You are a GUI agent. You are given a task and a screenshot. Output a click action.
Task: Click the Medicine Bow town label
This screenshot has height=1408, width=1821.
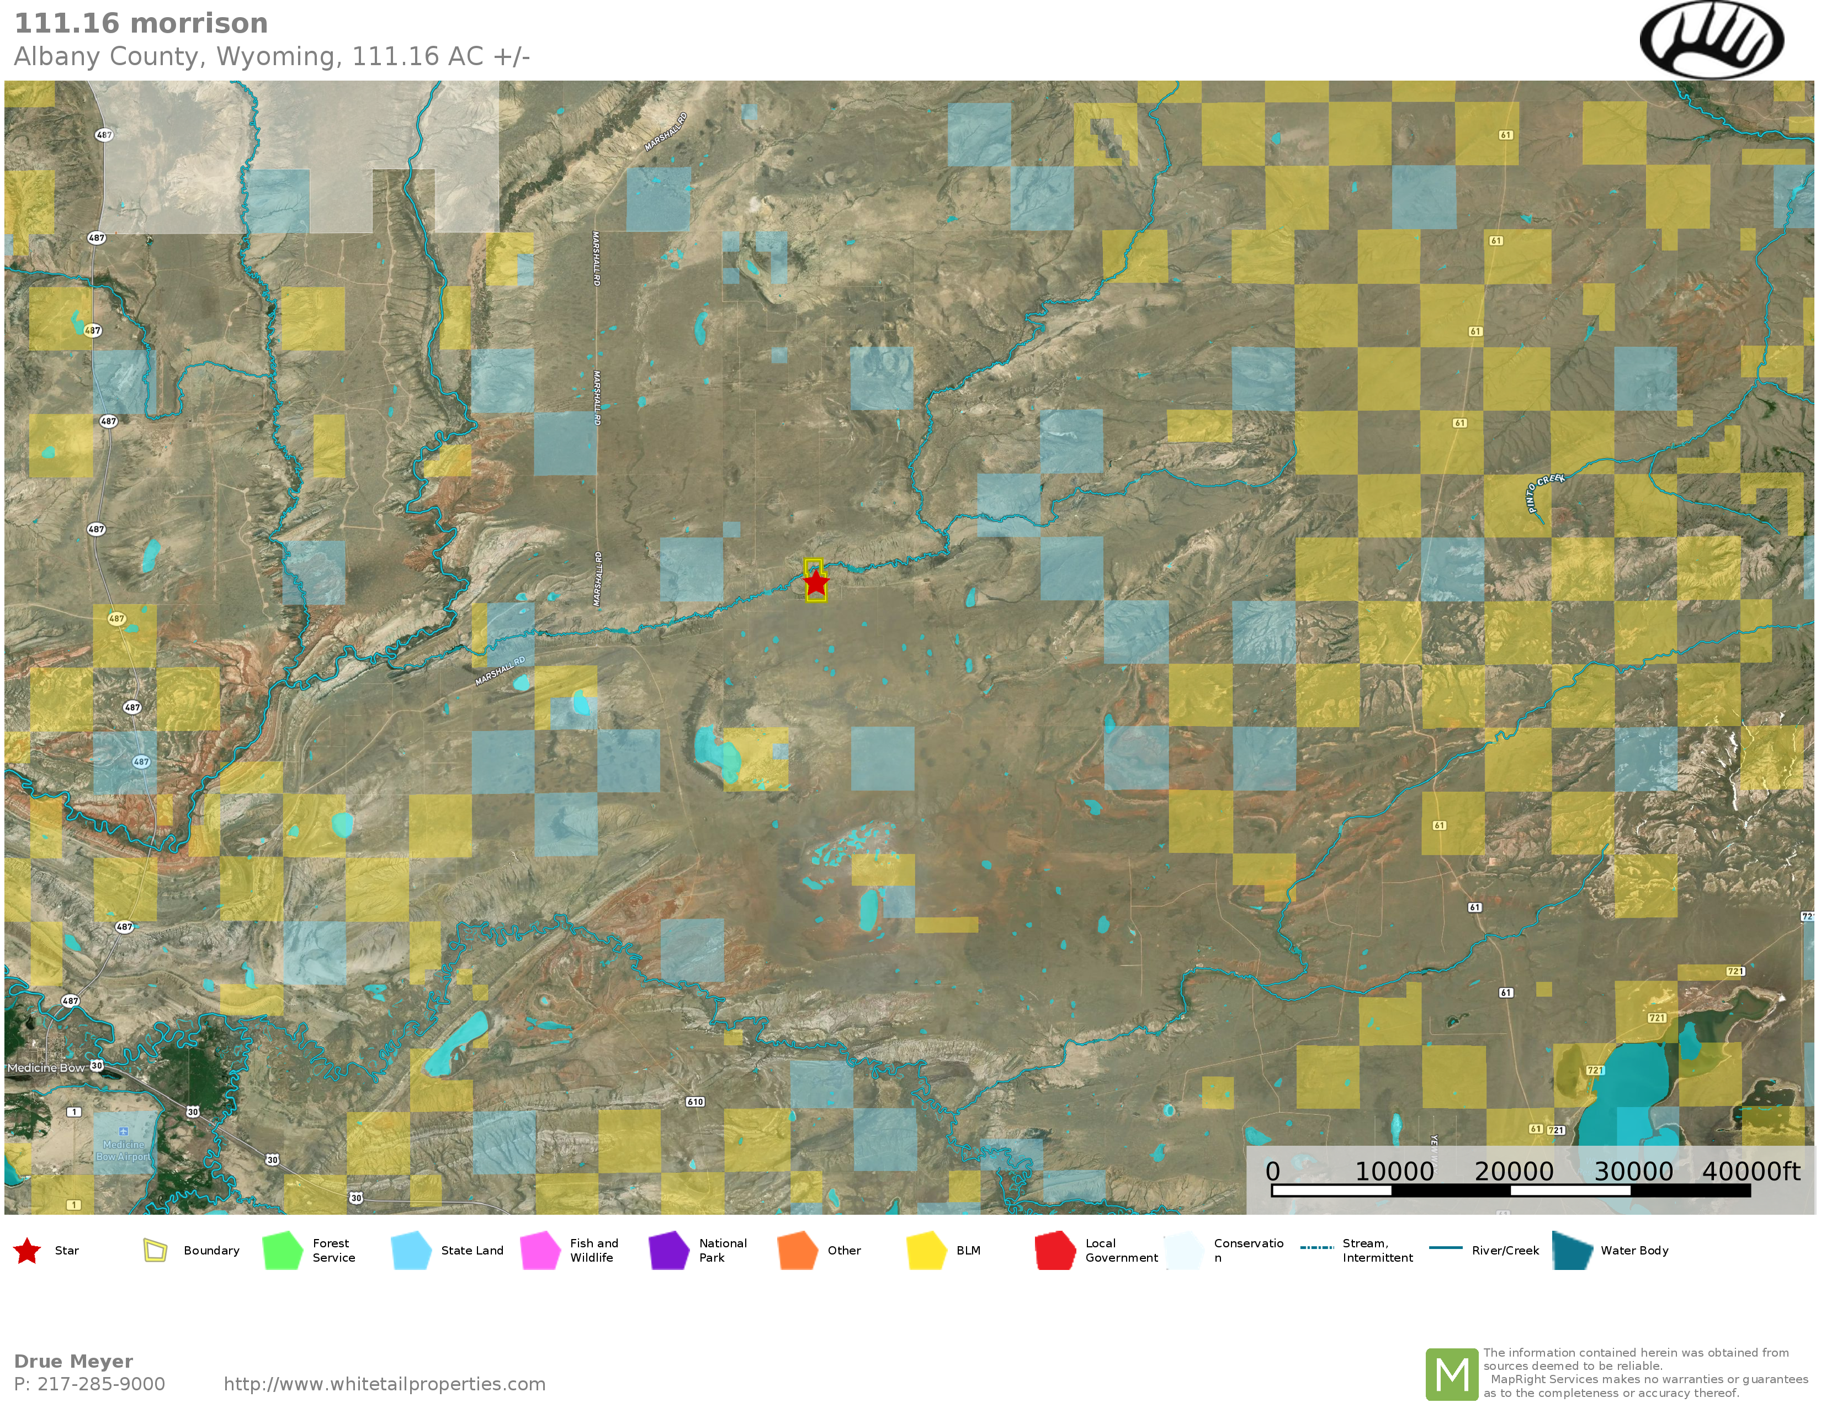point(45,1068)
